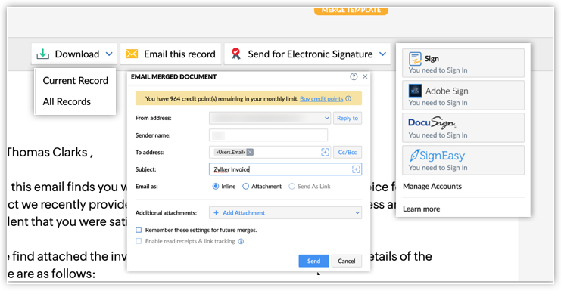Click Send for Electronic Signature button label
This screenshot has width=561, height=291.
tap(310, 54)
